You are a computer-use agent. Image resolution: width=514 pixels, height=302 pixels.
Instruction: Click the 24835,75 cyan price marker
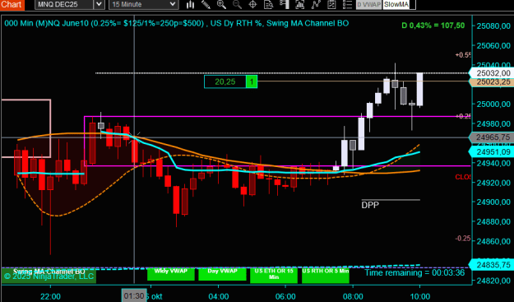[x=492, y=264]
